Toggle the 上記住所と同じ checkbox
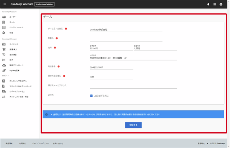This screenshot has height=148, width=230. point(91,96)
